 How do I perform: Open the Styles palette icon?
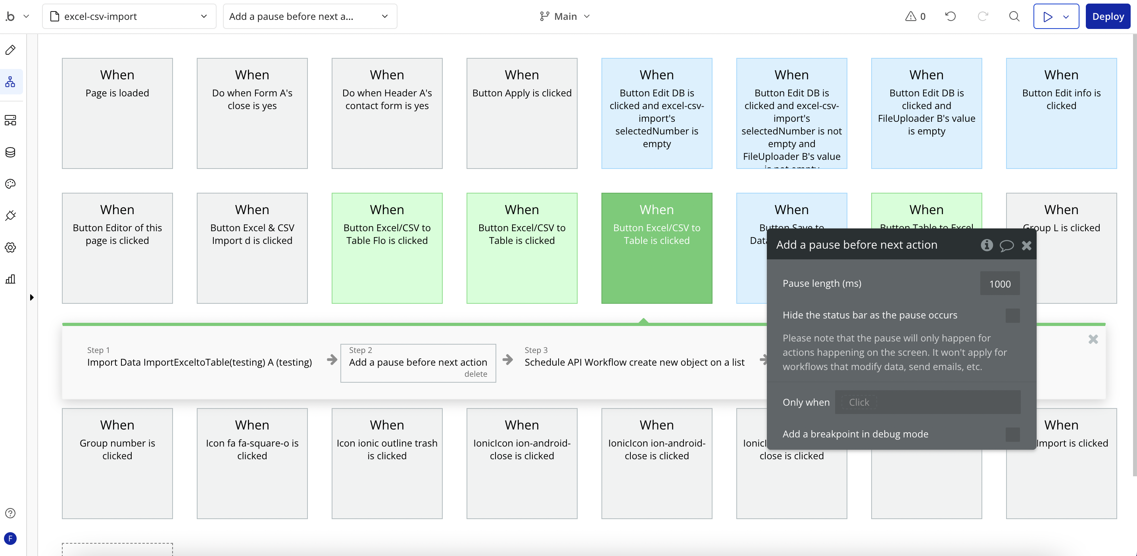(x=11, y=184)
